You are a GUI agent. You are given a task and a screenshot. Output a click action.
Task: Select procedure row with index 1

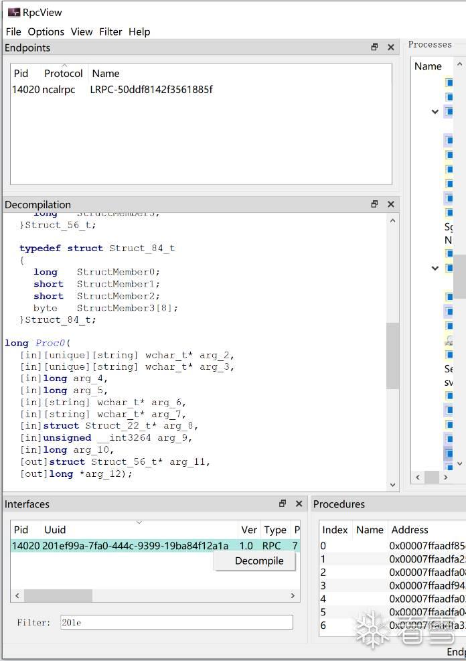pyautogui.click(x=392, y=559)
